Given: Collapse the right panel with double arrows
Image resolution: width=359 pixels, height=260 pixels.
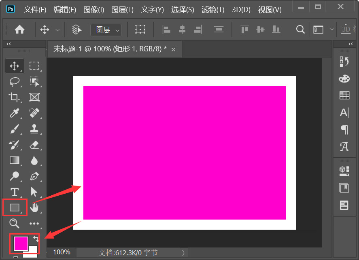Looking at the screenshot, I should click(x=351, y=44).
